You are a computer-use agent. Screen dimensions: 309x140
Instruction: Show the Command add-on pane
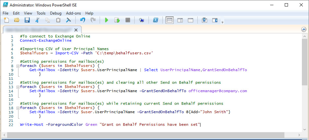[215, 20]
